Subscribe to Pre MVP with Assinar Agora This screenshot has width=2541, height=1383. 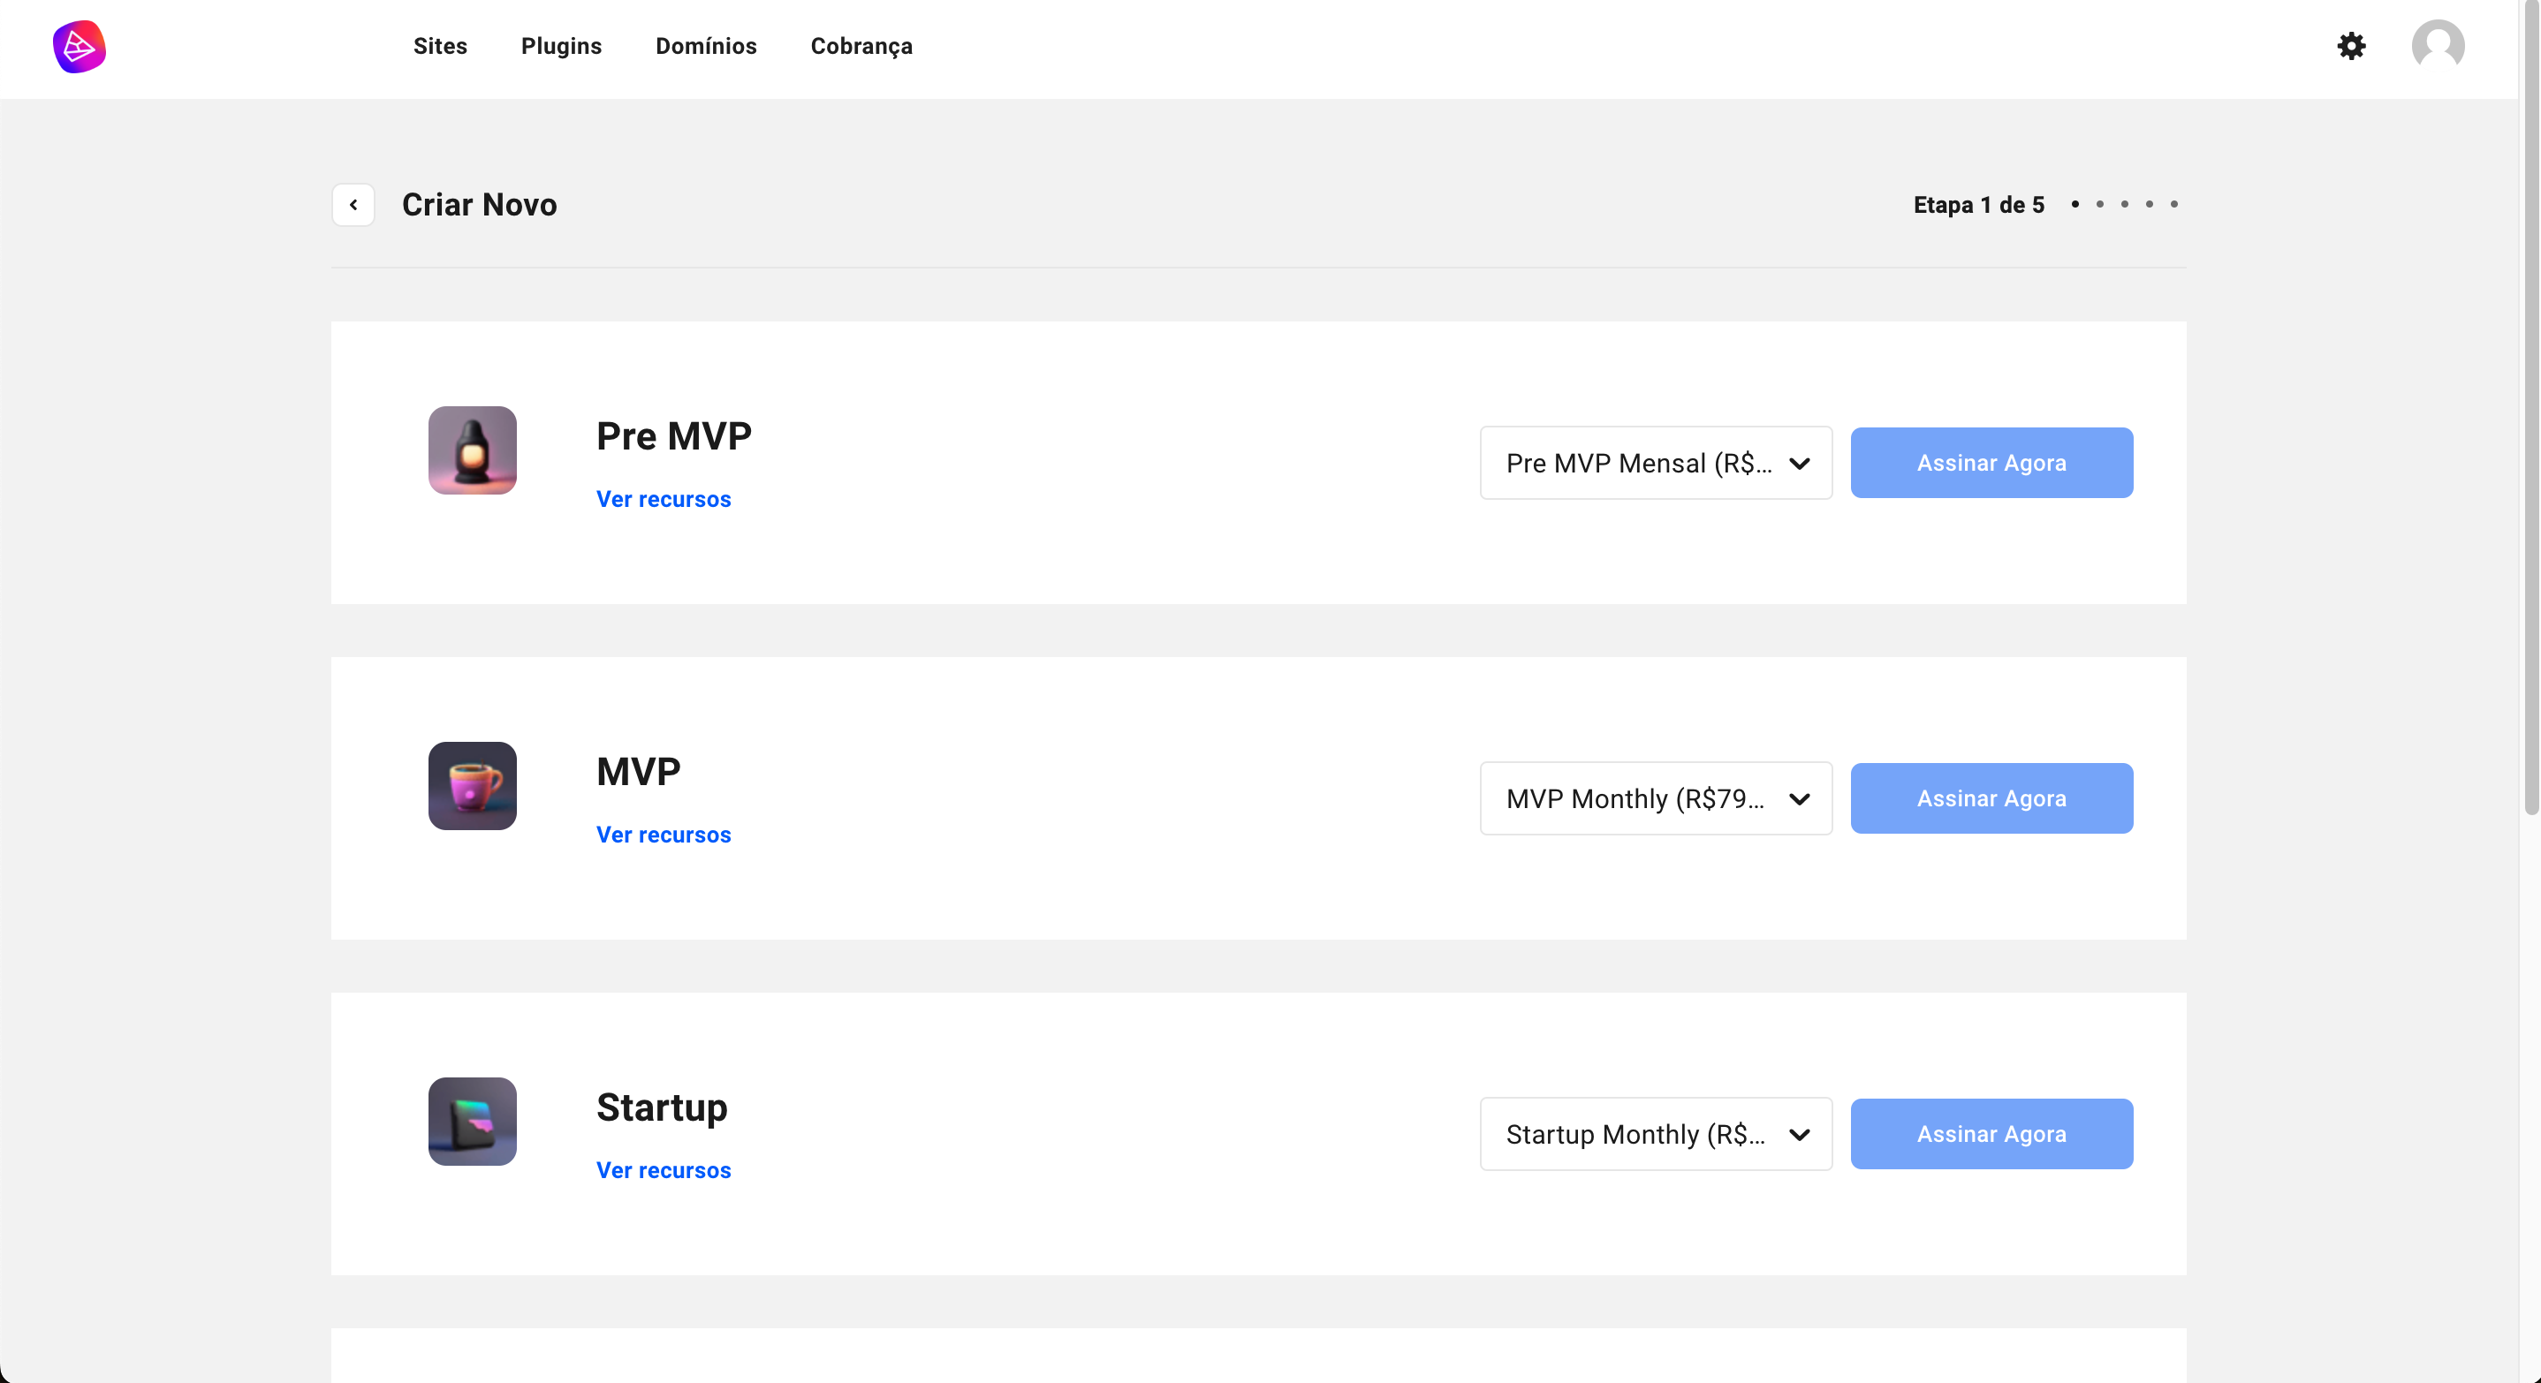[x=1991, y=464]
